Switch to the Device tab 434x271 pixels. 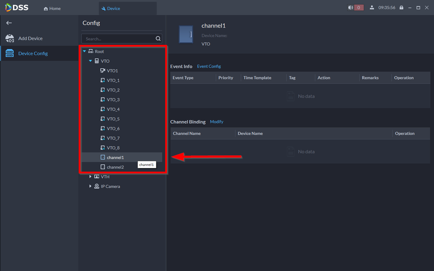pyautogui.click(x=128, y=9)
